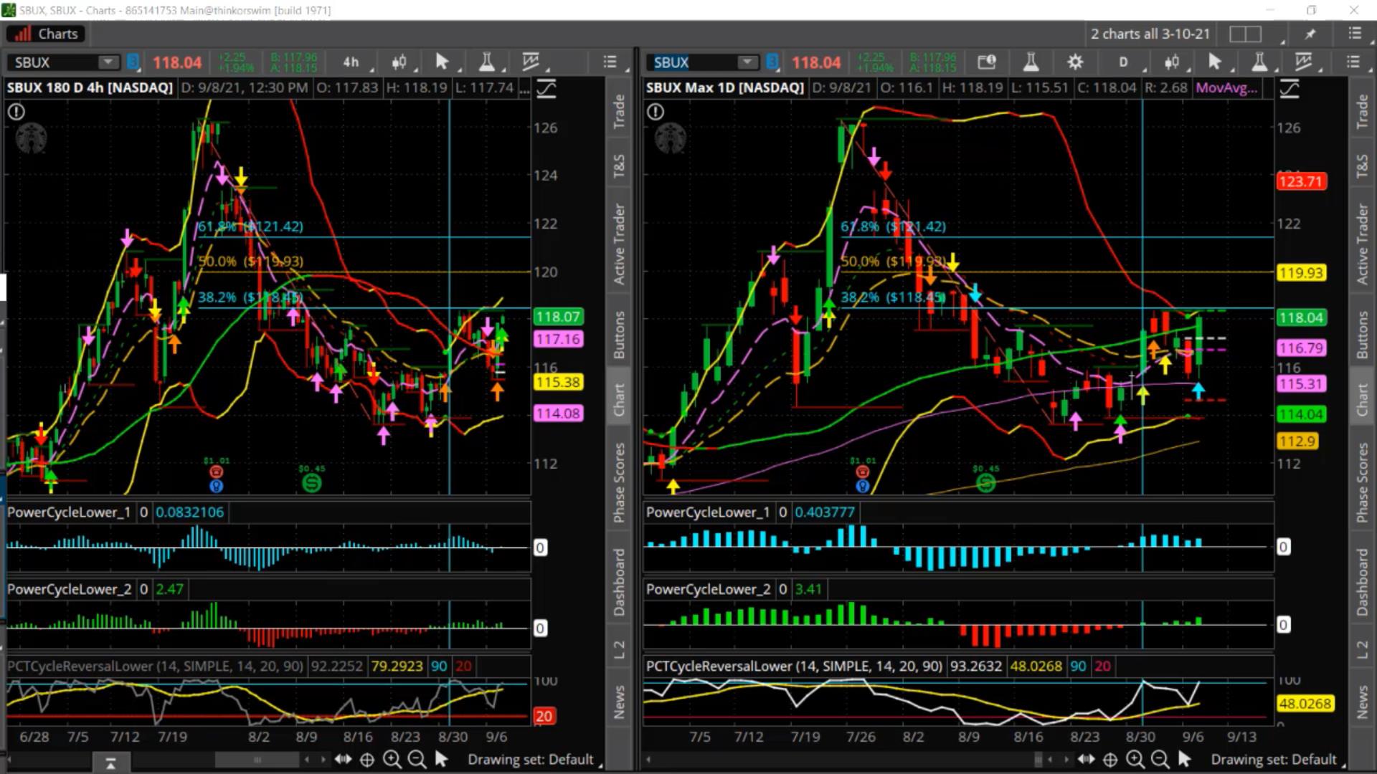Click the PowerCycleLower_1 label on left chart

[x=69, y=512]
